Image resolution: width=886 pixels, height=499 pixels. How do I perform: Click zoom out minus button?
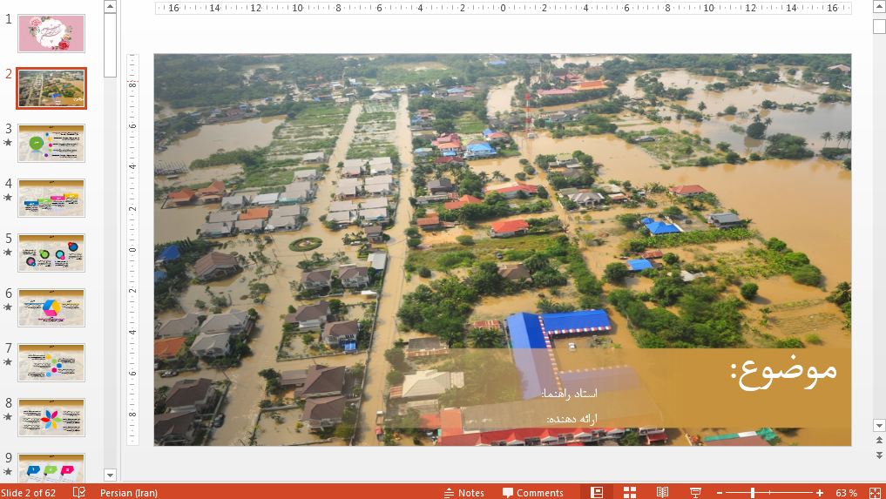click(720, 492)
